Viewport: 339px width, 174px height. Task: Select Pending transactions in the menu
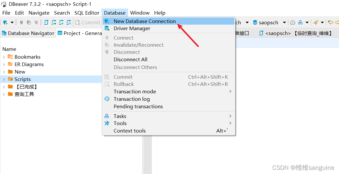(x=169, y=107)
